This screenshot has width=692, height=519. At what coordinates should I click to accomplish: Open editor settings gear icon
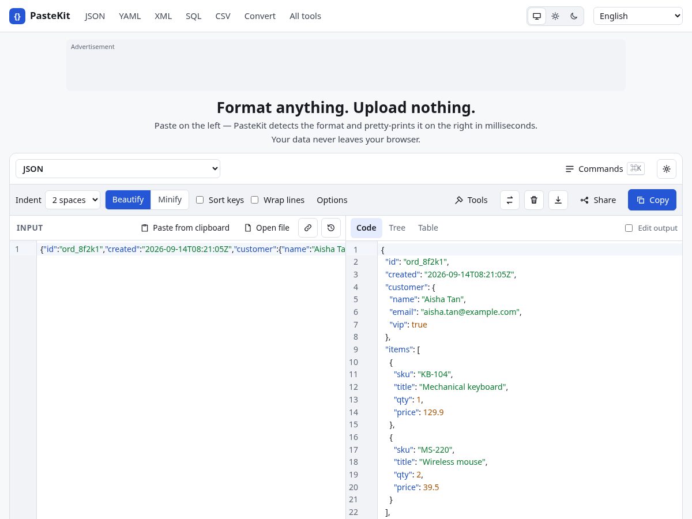[667, 169]
